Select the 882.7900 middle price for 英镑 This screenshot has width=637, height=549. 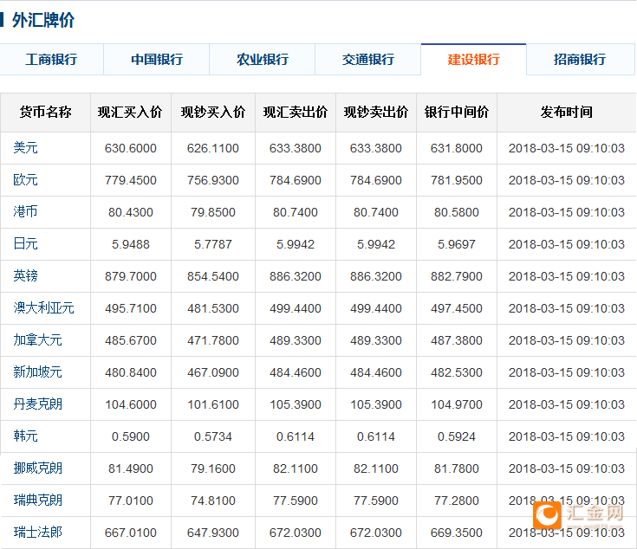click(457, 276)
